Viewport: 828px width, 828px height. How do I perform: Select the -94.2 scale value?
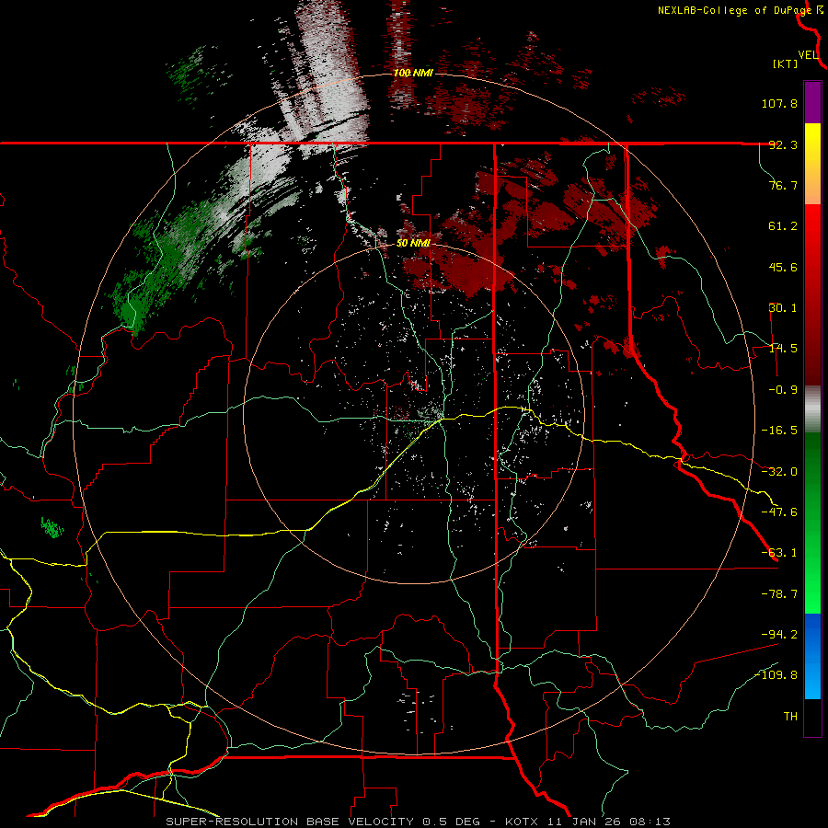(779, 634)
